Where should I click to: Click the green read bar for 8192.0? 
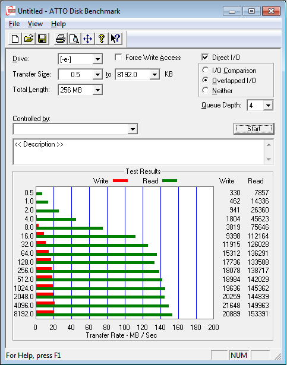[x=104, y=315]
